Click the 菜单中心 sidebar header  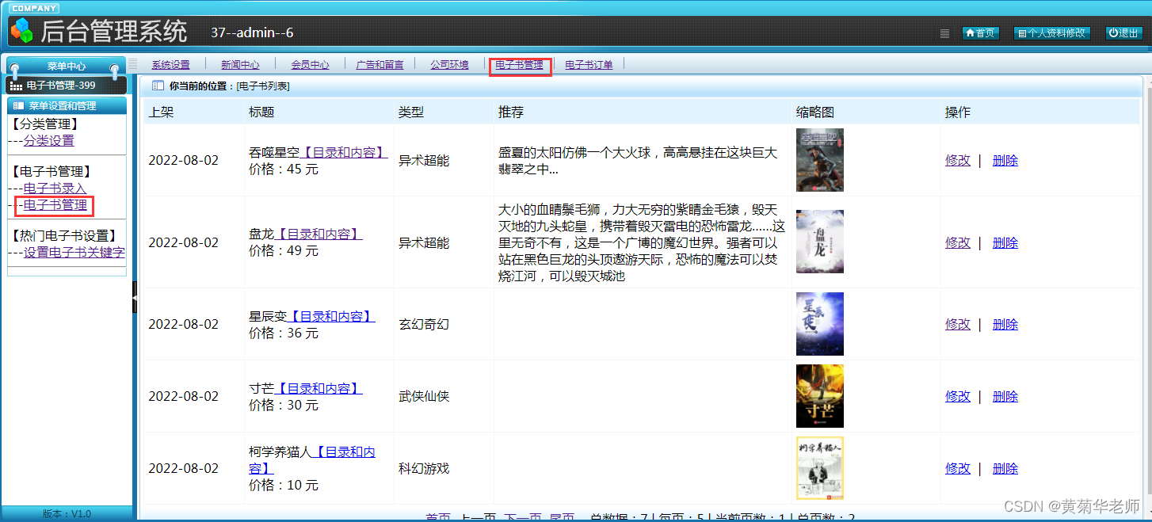(66, 67)
